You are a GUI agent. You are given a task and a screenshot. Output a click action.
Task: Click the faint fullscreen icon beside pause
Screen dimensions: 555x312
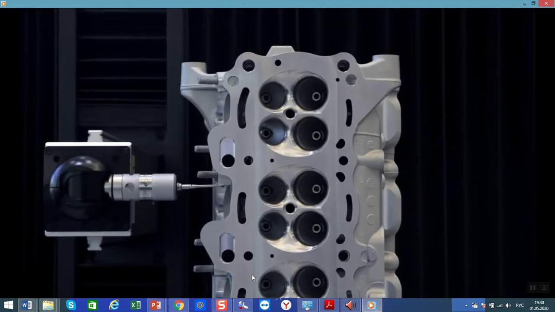click(544, 288)
